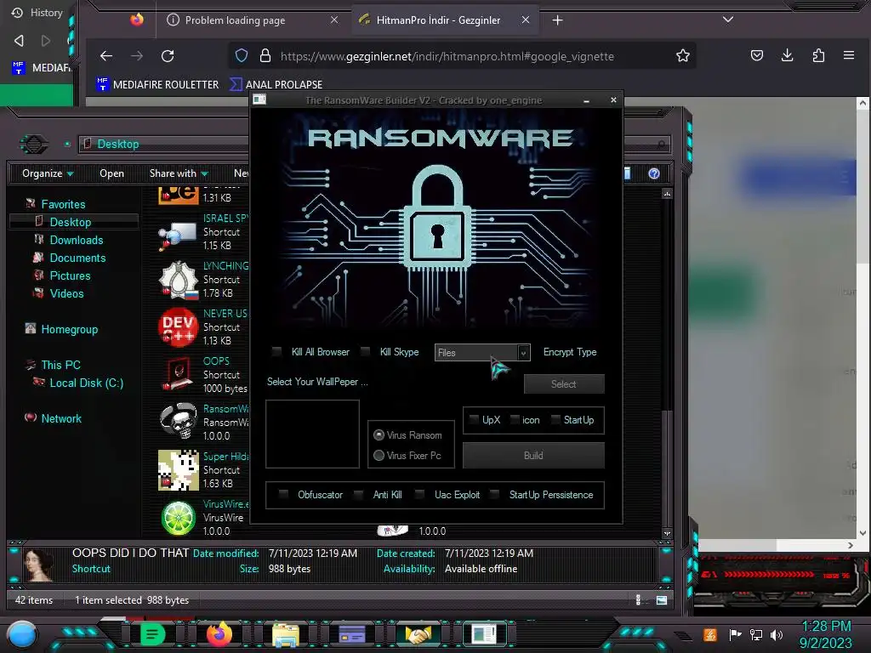871x653 pixels.
Task: Switch to the HitmanPro İndir tab
Action: pyautogui.click(x=444, y=20)
